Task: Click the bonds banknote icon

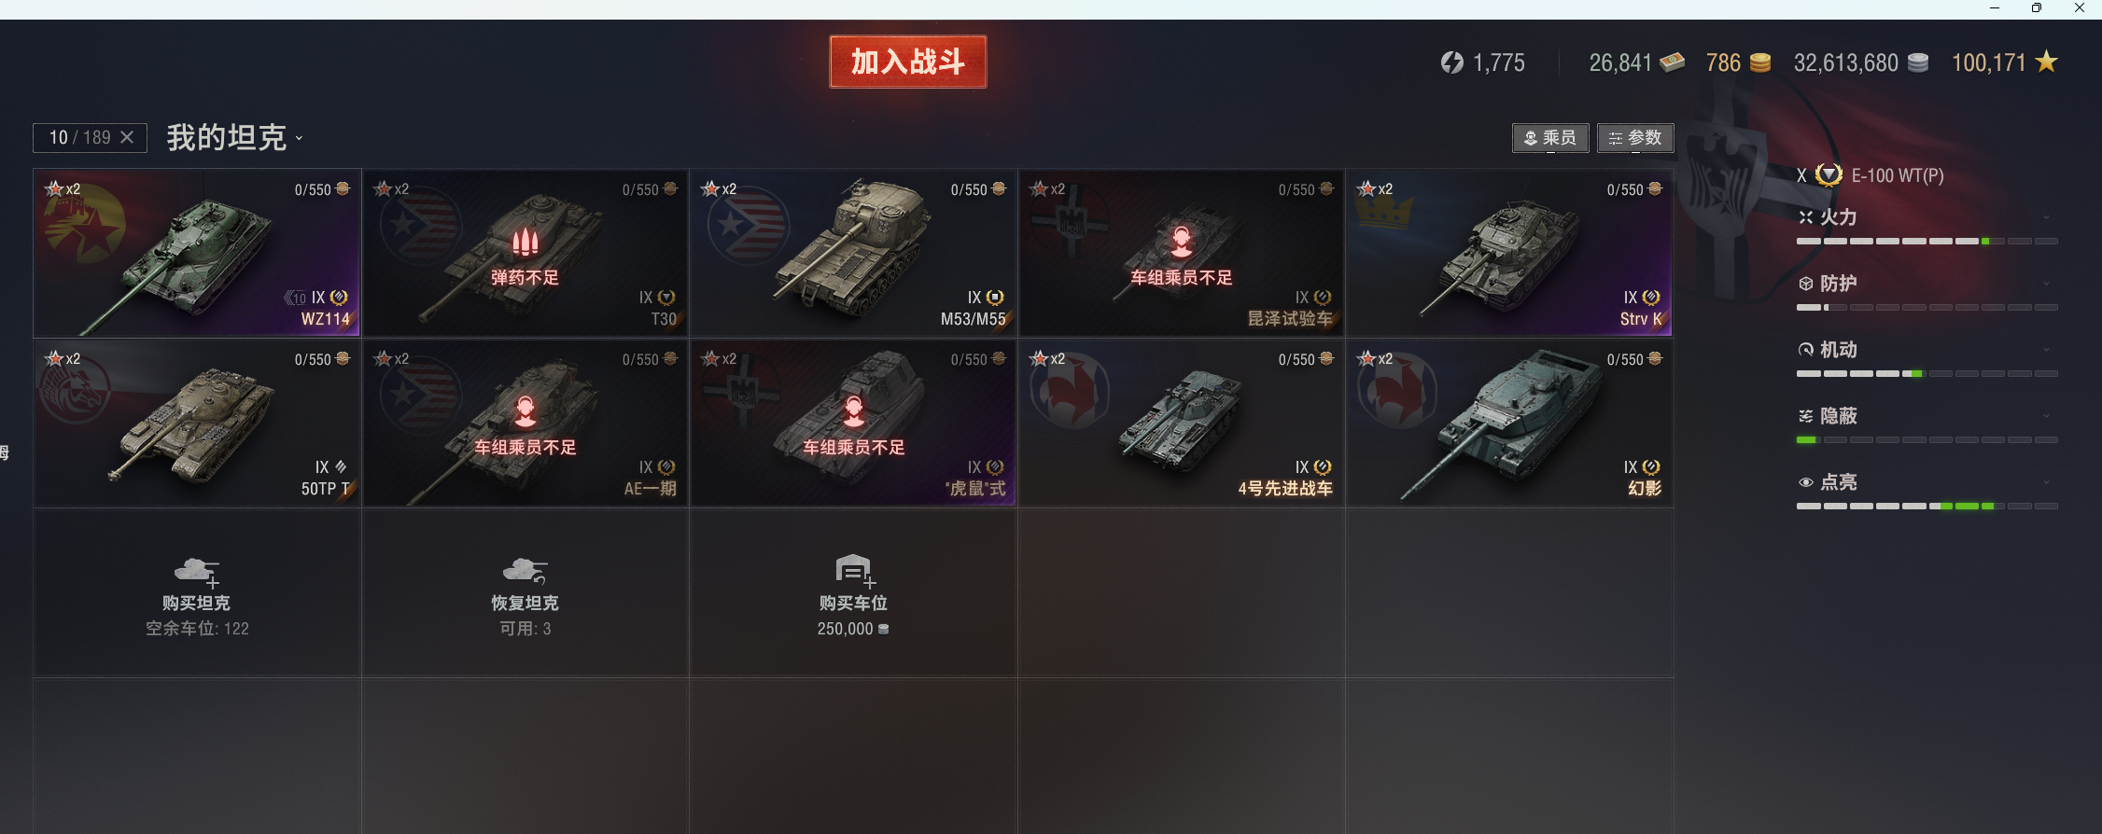Action: point(1673,63)
